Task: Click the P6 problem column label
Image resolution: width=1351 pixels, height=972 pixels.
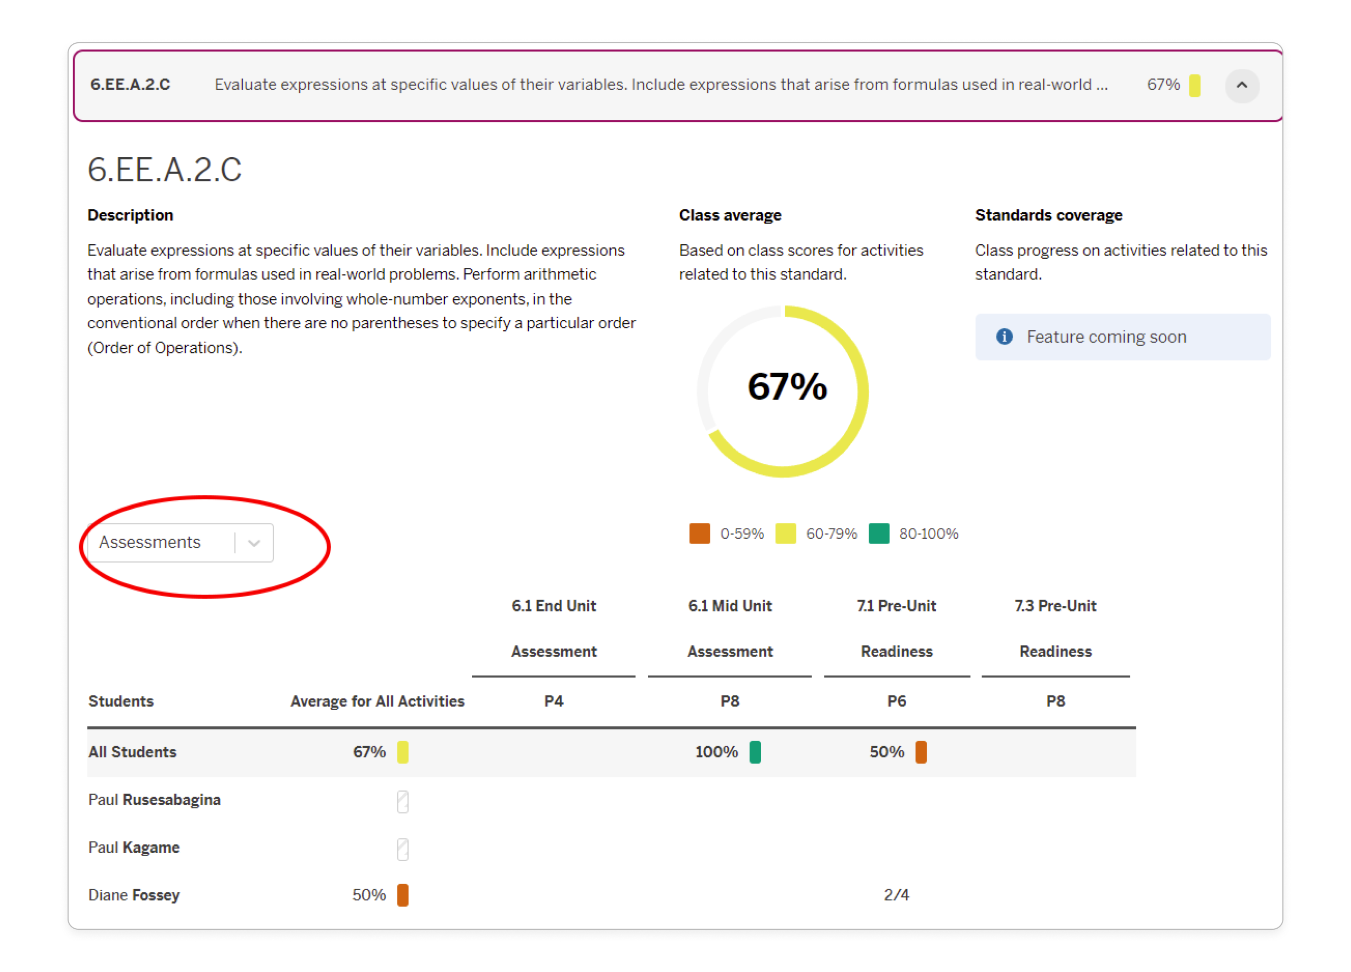Action: [x=897, y=701]
